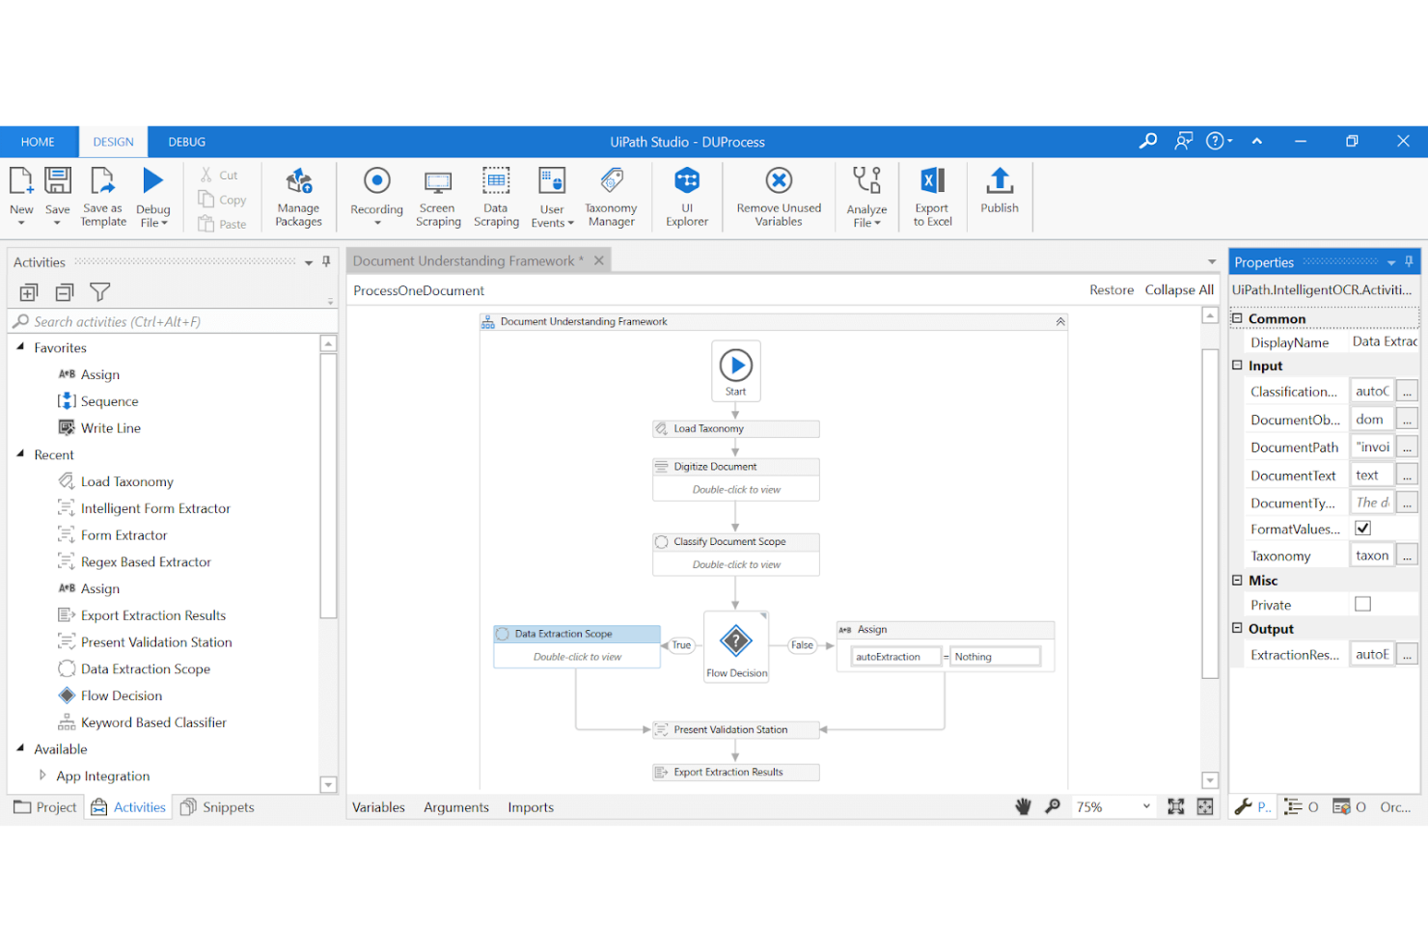Click the Restore link

pyautogui.click(x=1112, y=289)
